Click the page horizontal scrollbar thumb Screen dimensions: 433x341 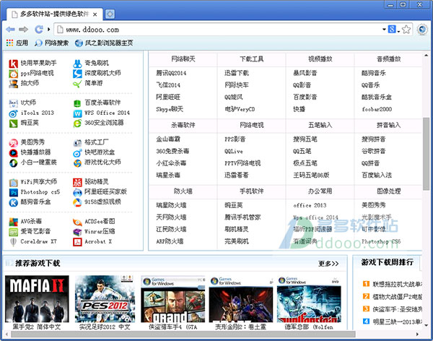183,334
